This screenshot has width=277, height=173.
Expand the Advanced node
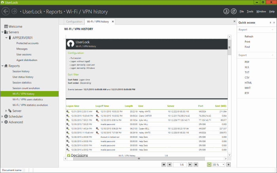(2, 122)
